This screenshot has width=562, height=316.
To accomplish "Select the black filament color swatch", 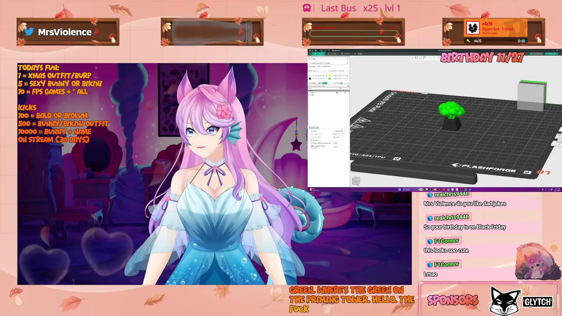I will pos(310,79).
